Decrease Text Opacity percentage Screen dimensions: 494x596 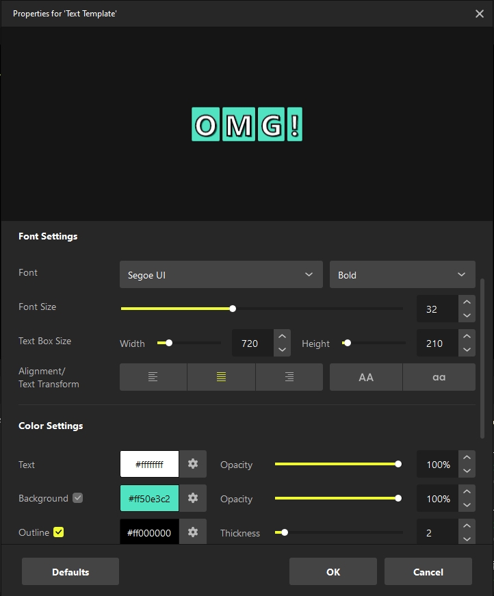[x=467, y=471]
